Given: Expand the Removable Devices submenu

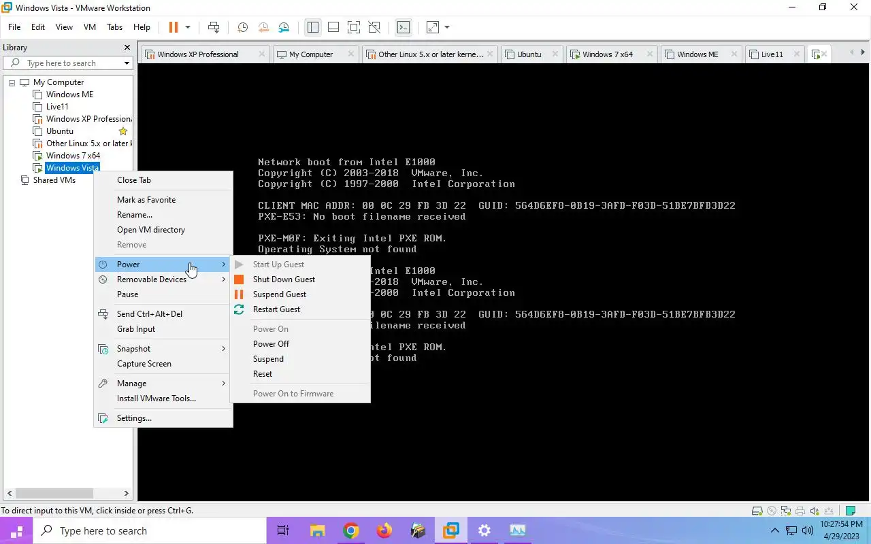Looking at the screenshot, I should click(164, 279).
